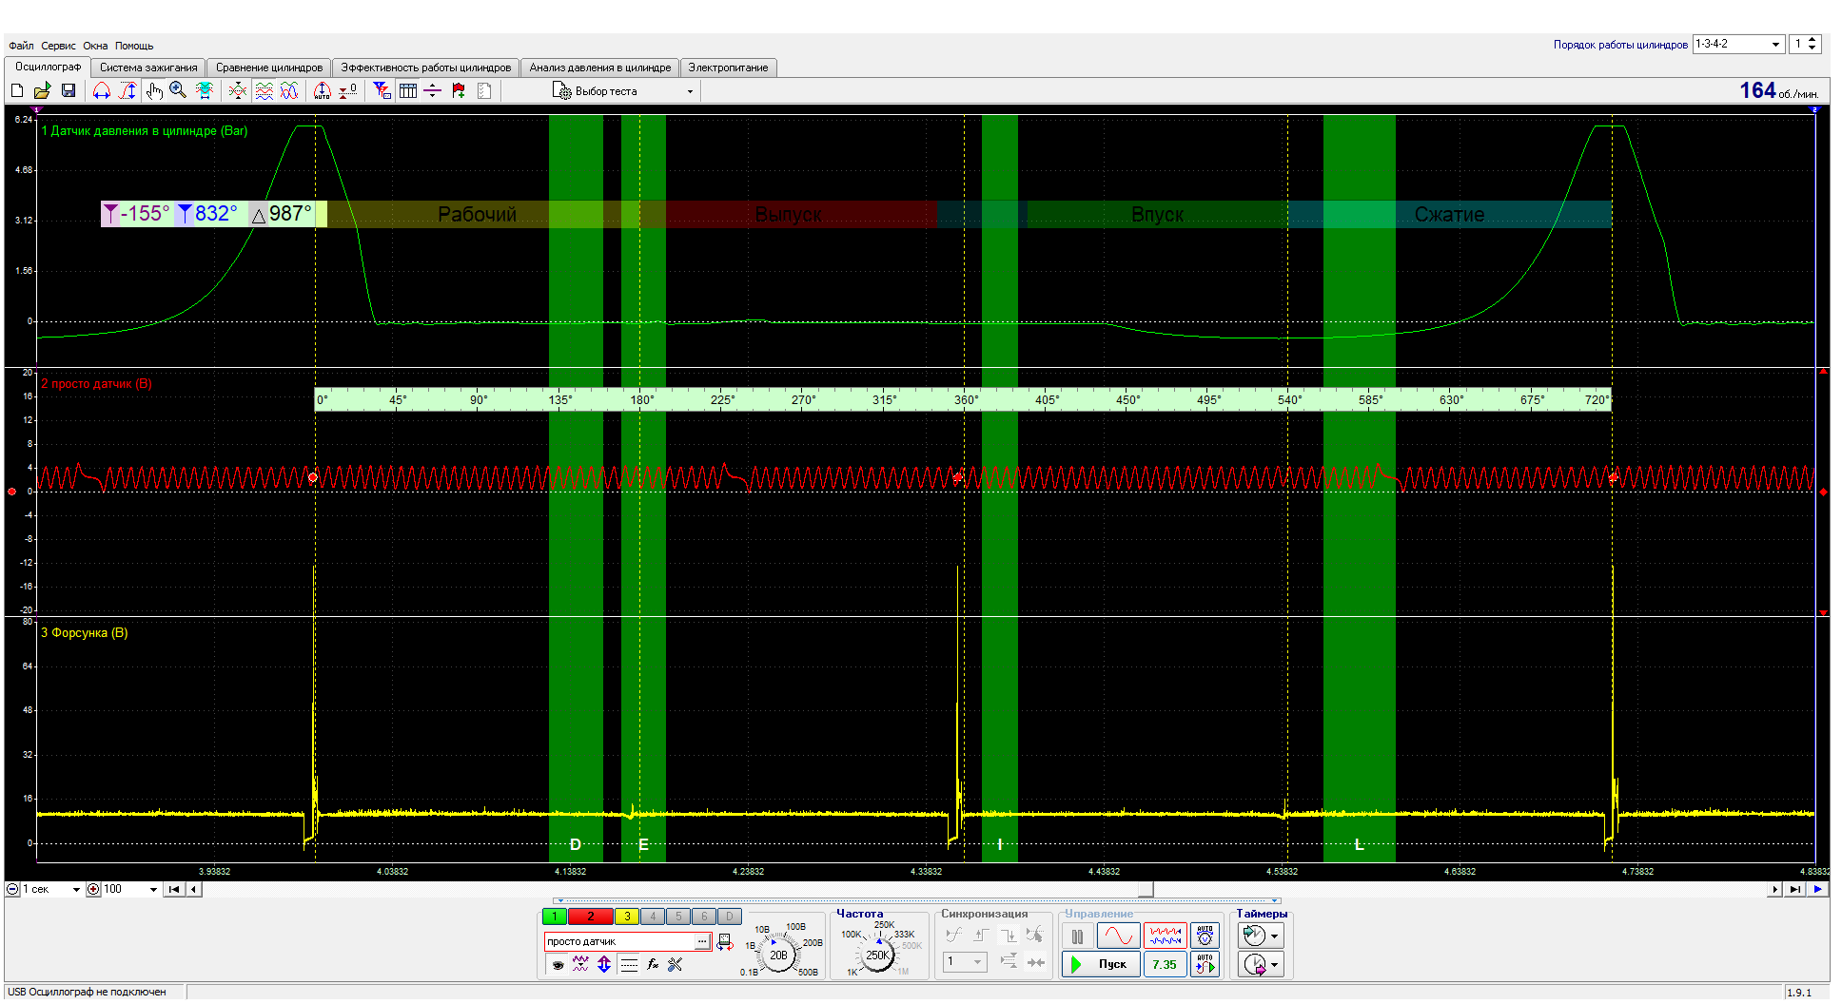Screen dimensions: 1842x1004
Task: Open a saved recording with the folder icon
Action: 42,90
